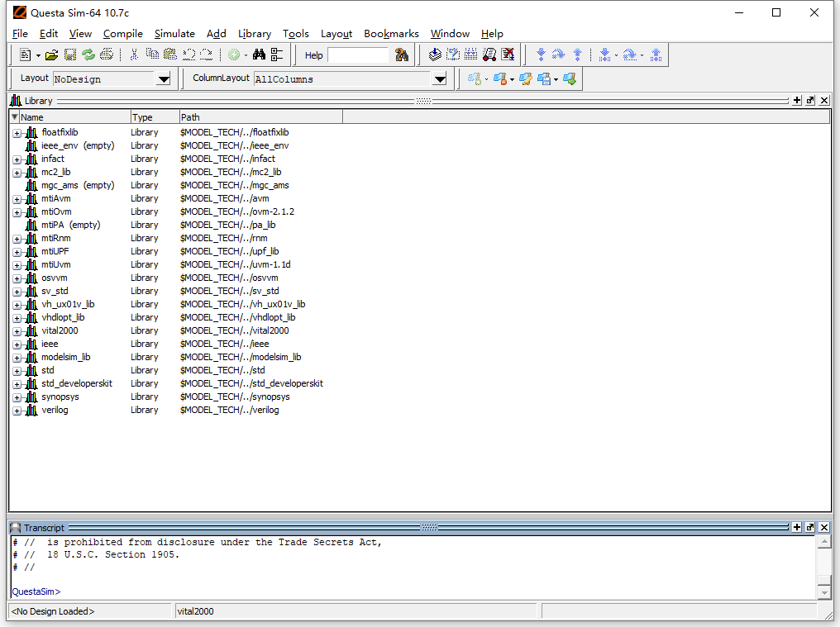Click the green Reload arrows icon
840x627 pixels.
88,55
